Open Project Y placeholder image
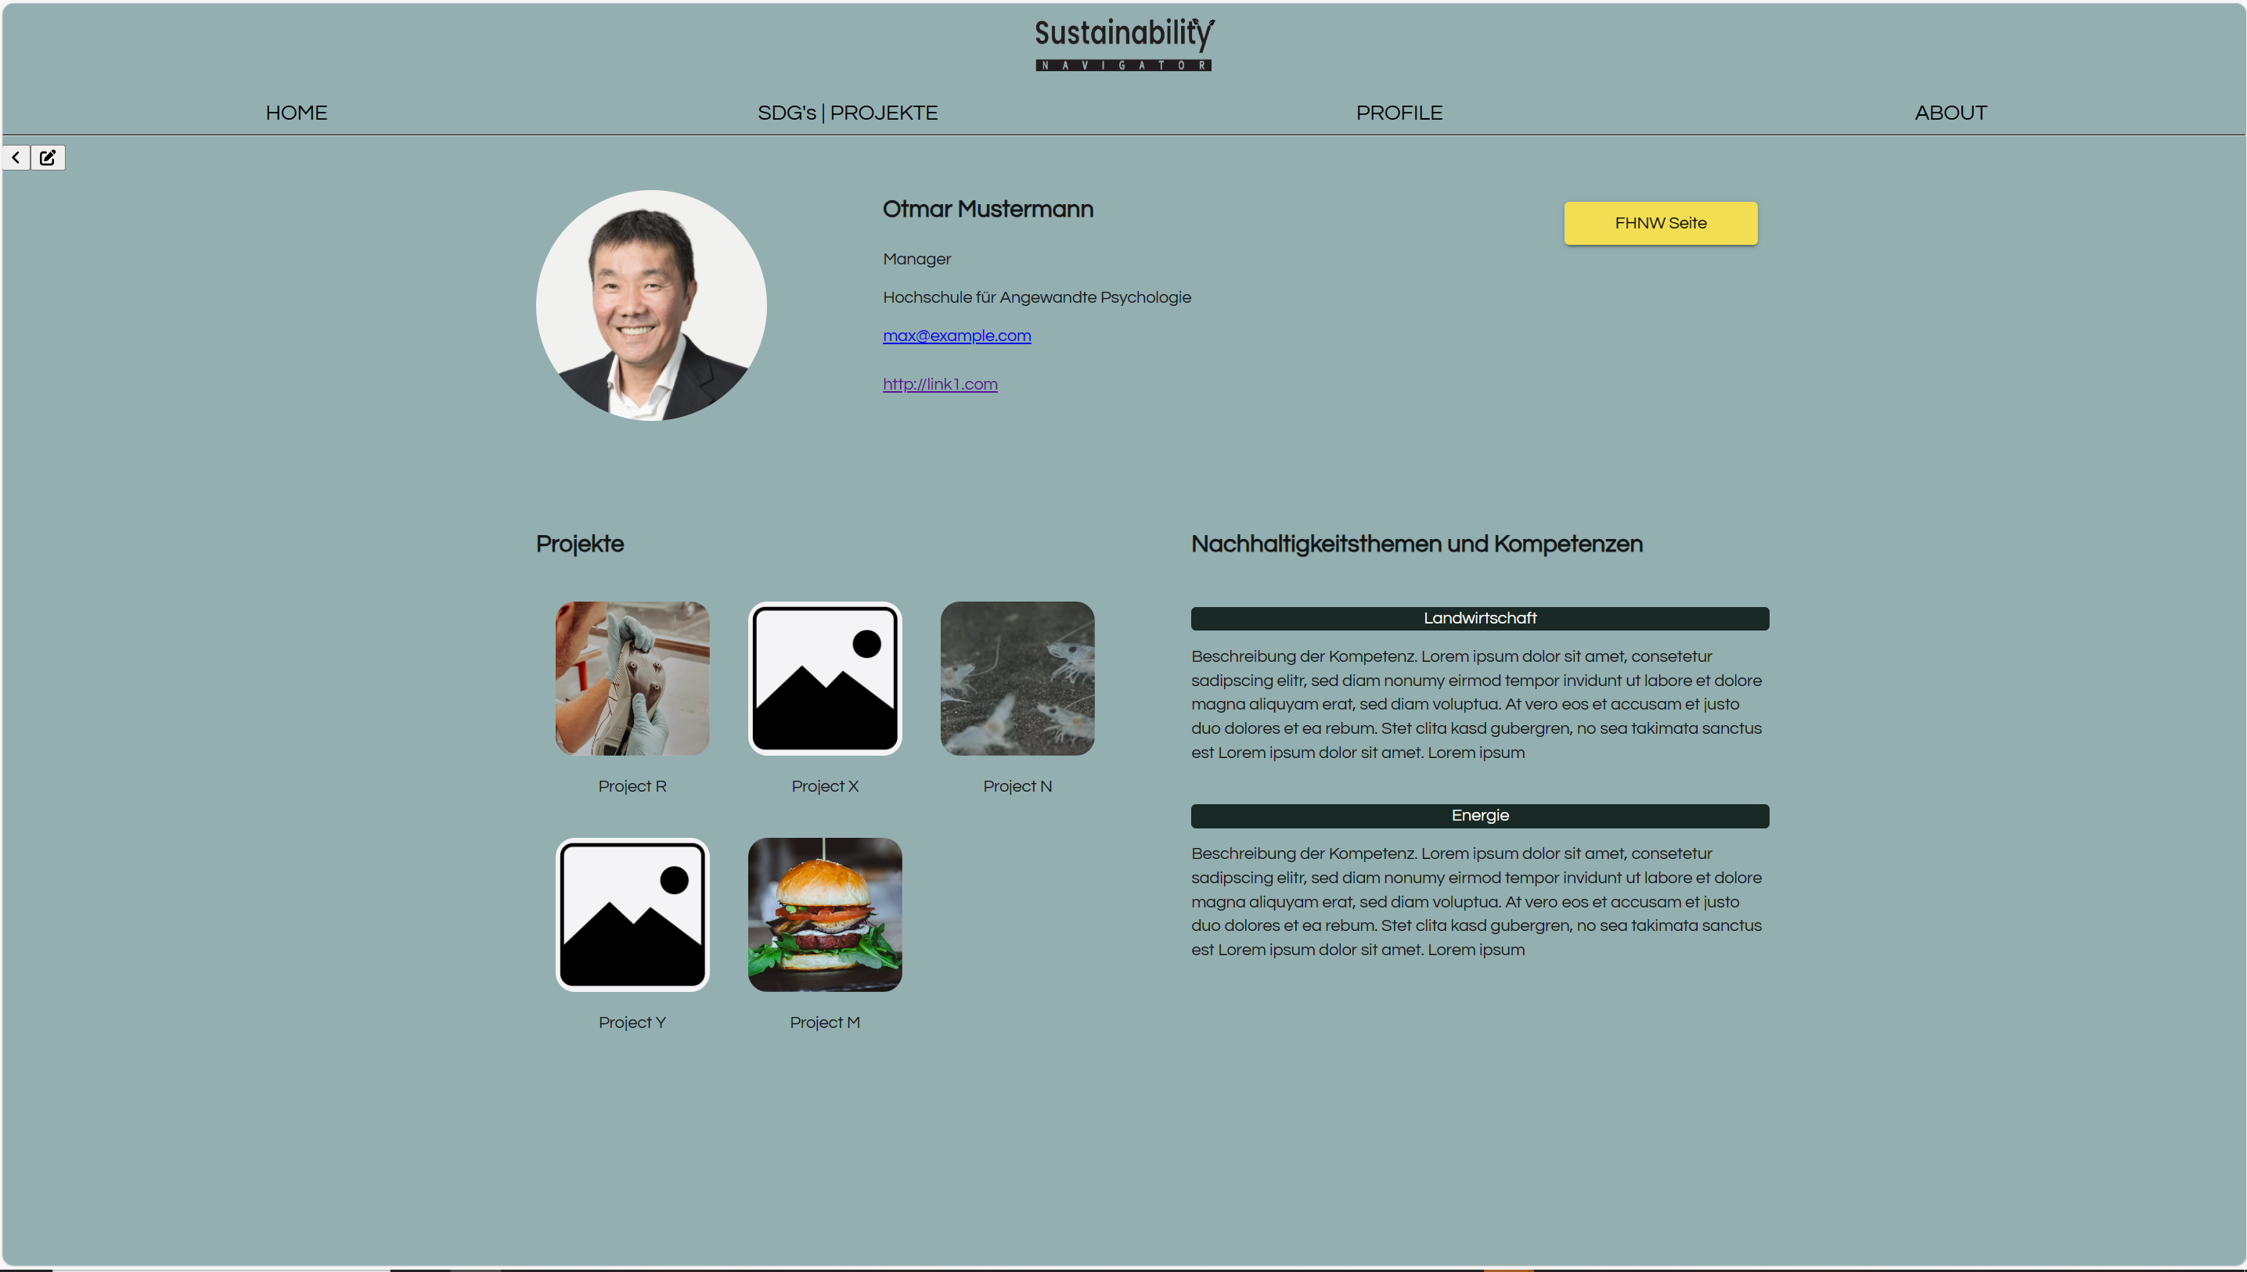 tap(632, 914)
